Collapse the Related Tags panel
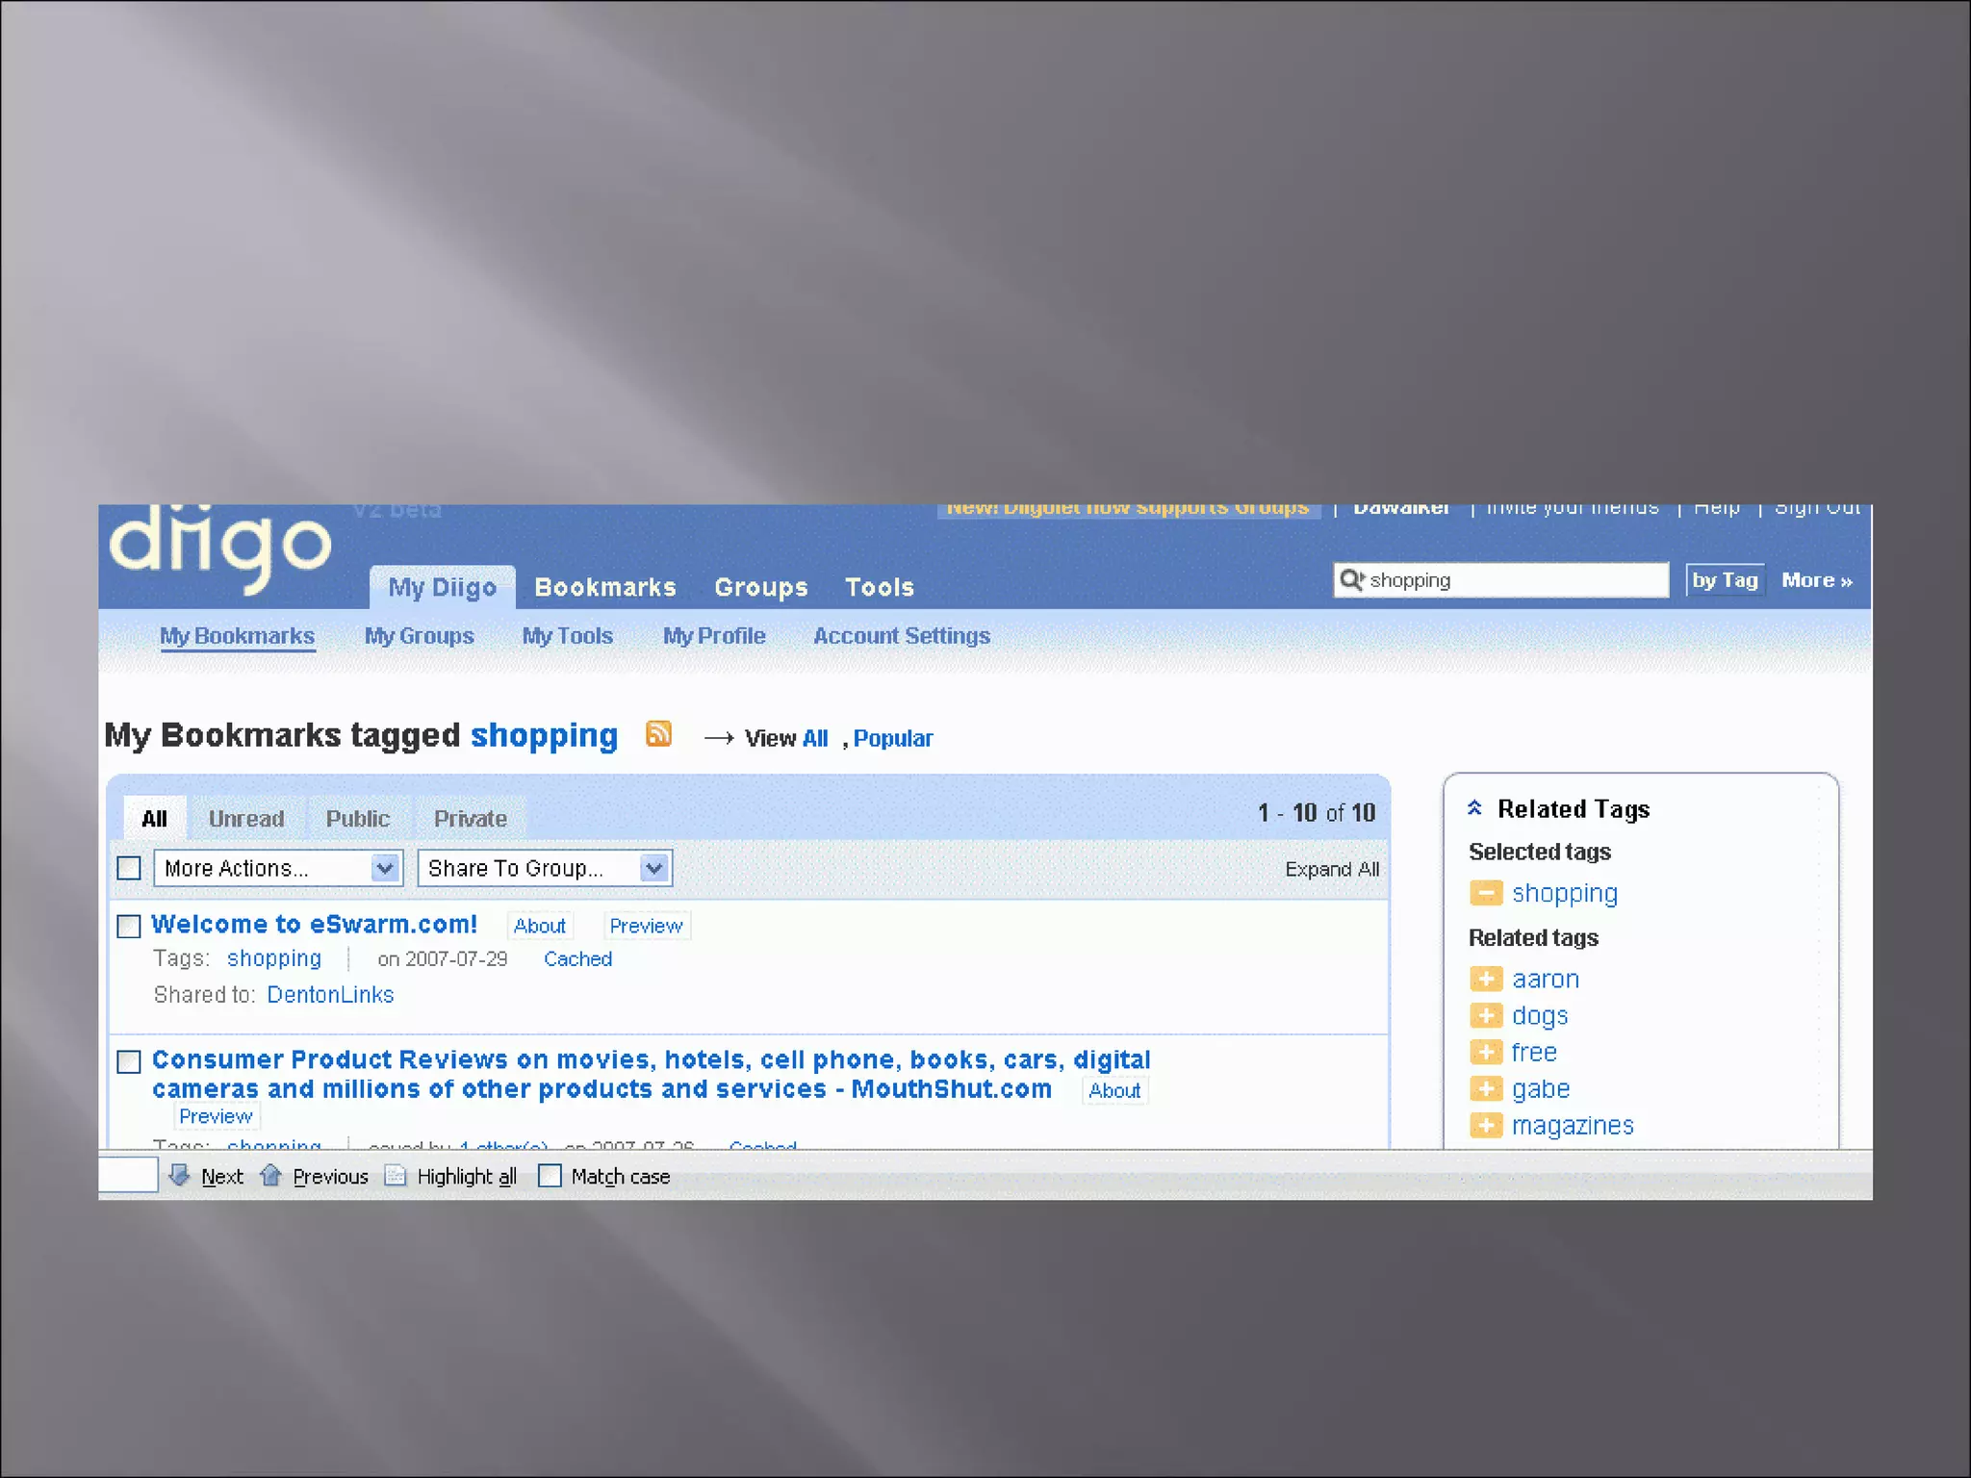Viewport: 1971px width, 1478px height. [x=1474, y=808]
